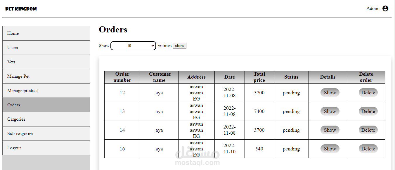Delete order number 14

pos(368,130)
